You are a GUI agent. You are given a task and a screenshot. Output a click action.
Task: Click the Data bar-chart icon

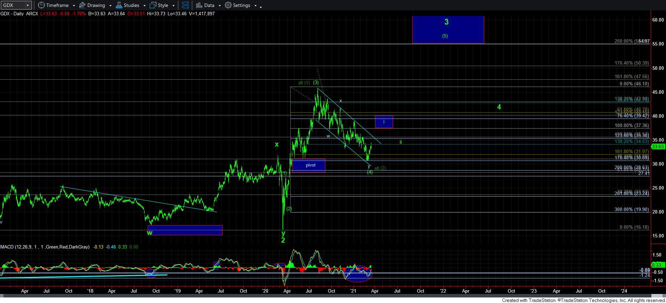(199, 5)
